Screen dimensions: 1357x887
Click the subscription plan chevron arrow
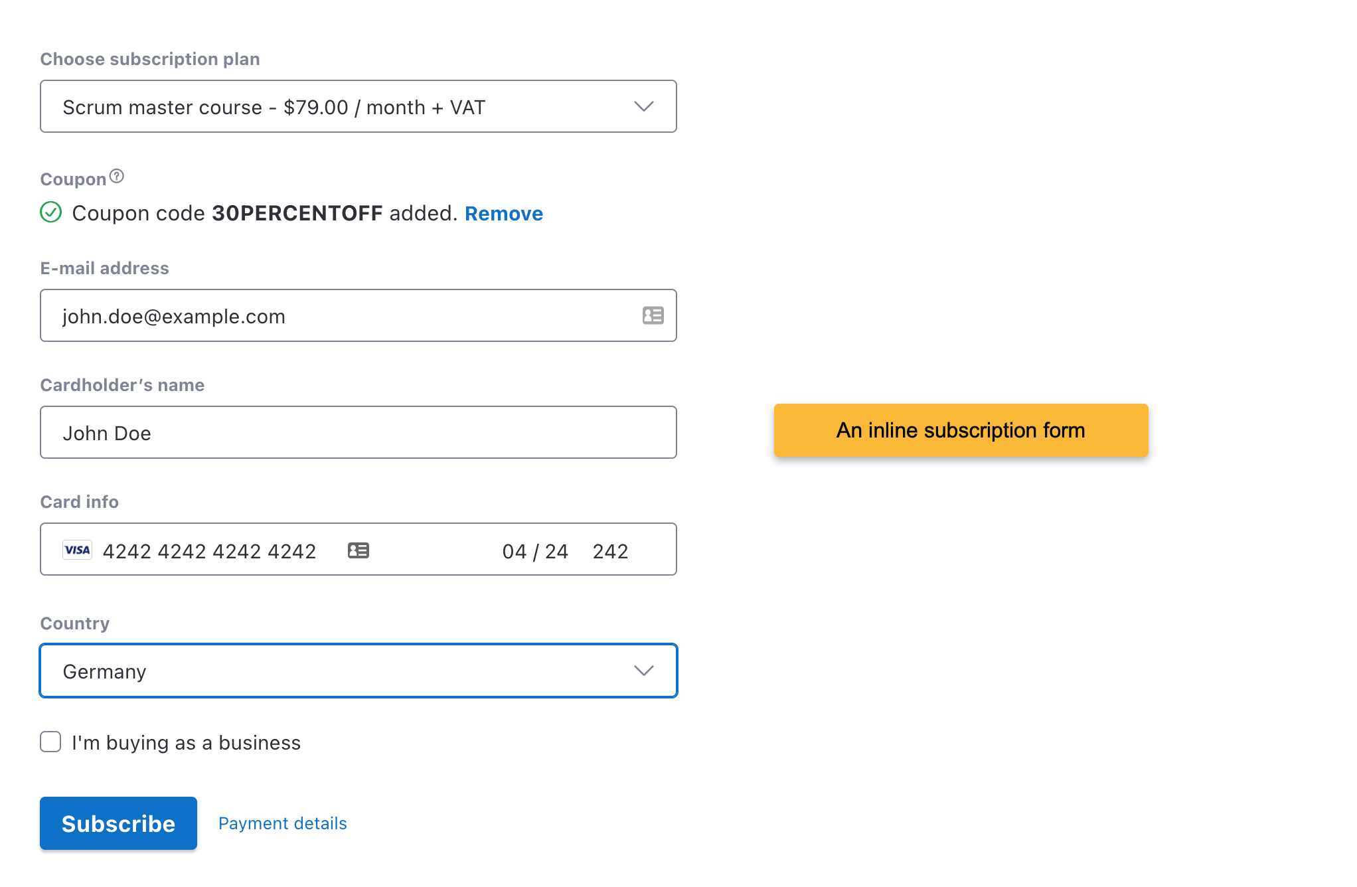coord(643,107)
